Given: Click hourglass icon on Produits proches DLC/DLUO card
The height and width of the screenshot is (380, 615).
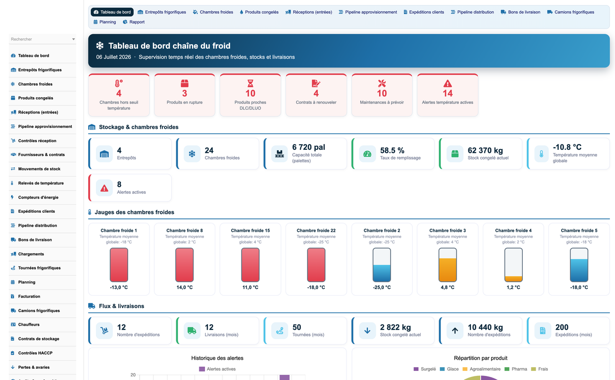Looking at the screenshot, I should [250, 83].
